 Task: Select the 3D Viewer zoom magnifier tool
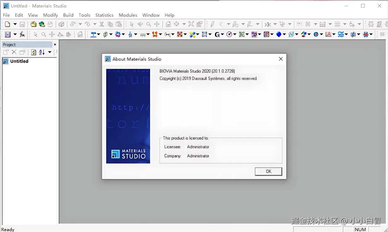click(x=149, y=24)
